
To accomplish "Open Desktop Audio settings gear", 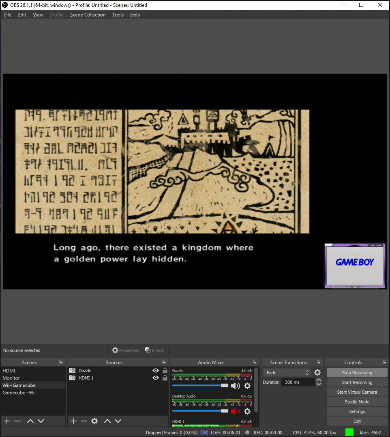I will (x=247, y=412).
